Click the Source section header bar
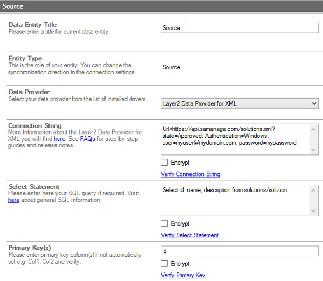The image size is (323, 281). click(x=161, y=5)
